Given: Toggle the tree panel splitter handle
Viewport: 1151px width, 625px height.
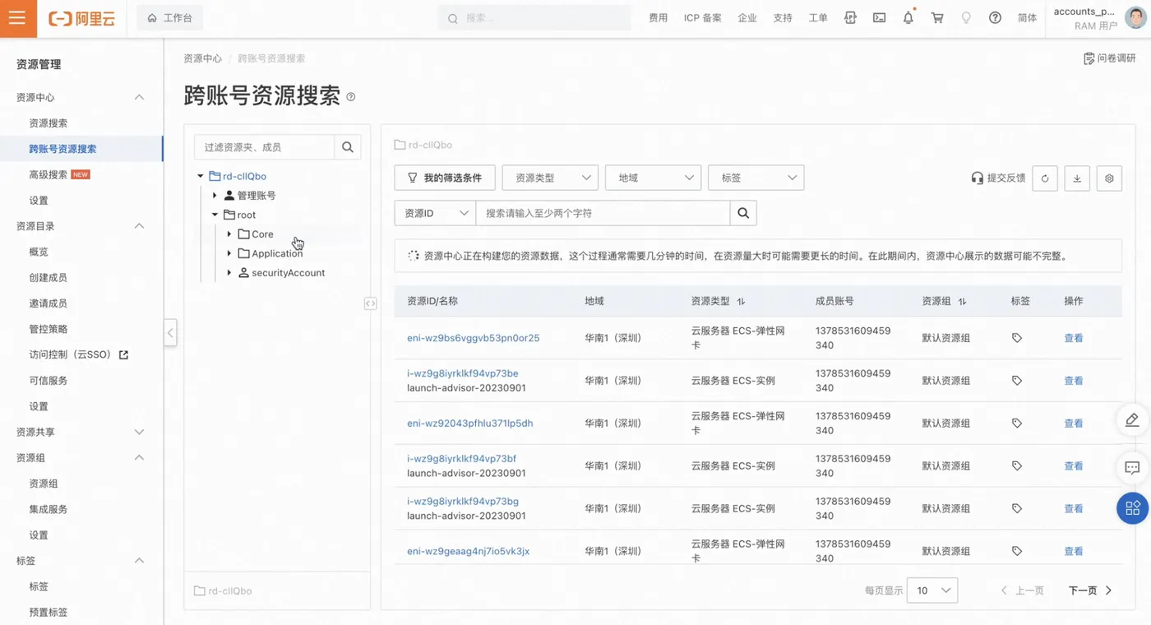Looking at the screenshot, I should (x=370, y=303).
